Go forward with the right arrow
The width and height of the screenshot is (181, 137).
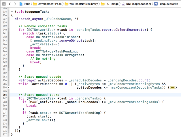(15, 4)
